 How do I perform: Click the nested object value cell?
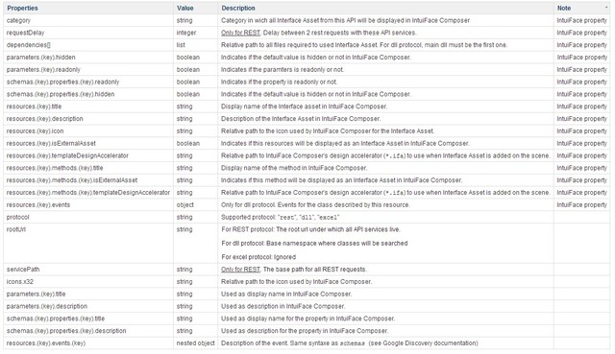196,343
